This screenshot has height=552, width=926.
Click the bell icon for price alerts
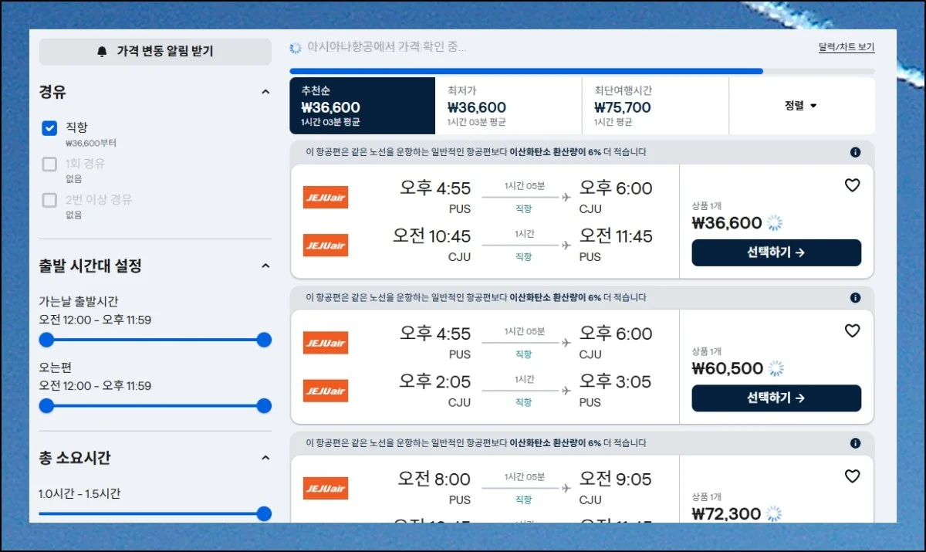coord(102,52)
